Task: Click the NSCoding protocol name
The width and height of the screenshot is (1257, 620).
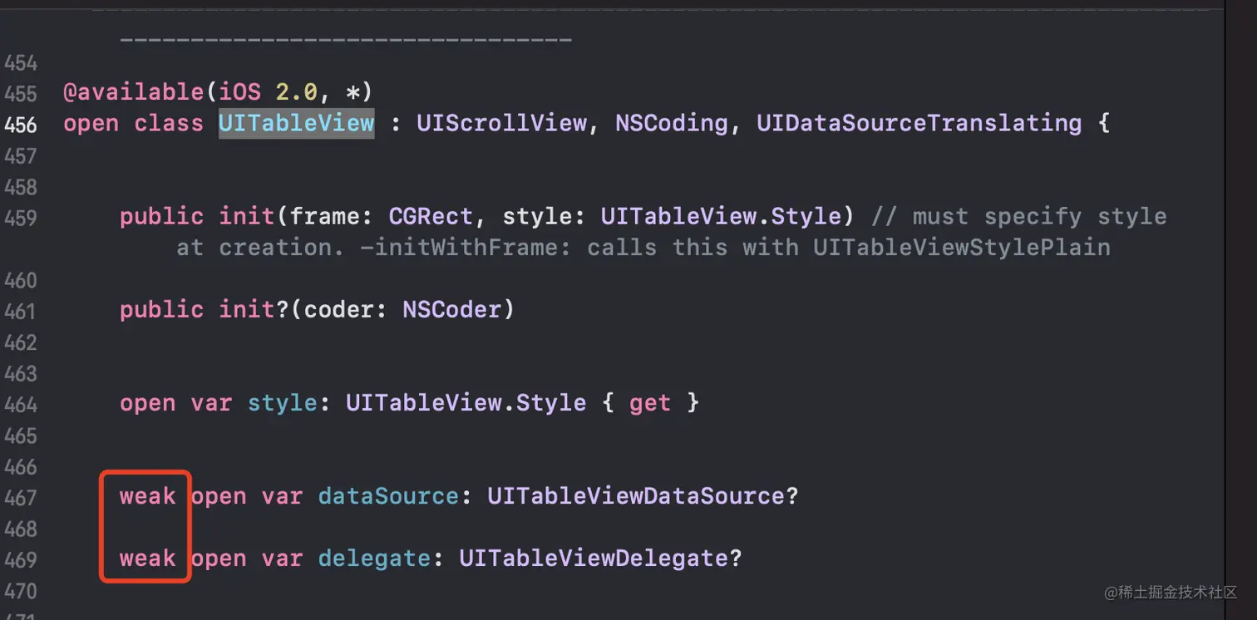Action: pos(672,124)
